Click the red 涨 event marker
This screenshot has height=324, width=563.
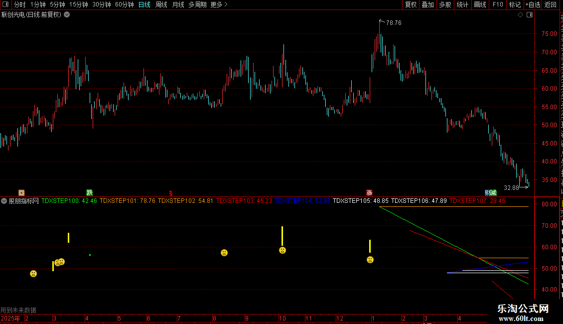pos(369,193)
